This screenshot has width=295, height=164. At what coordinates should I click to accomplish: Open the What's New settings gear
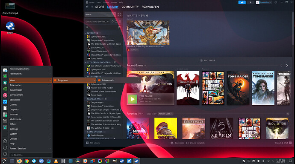[x=147, y=16]
